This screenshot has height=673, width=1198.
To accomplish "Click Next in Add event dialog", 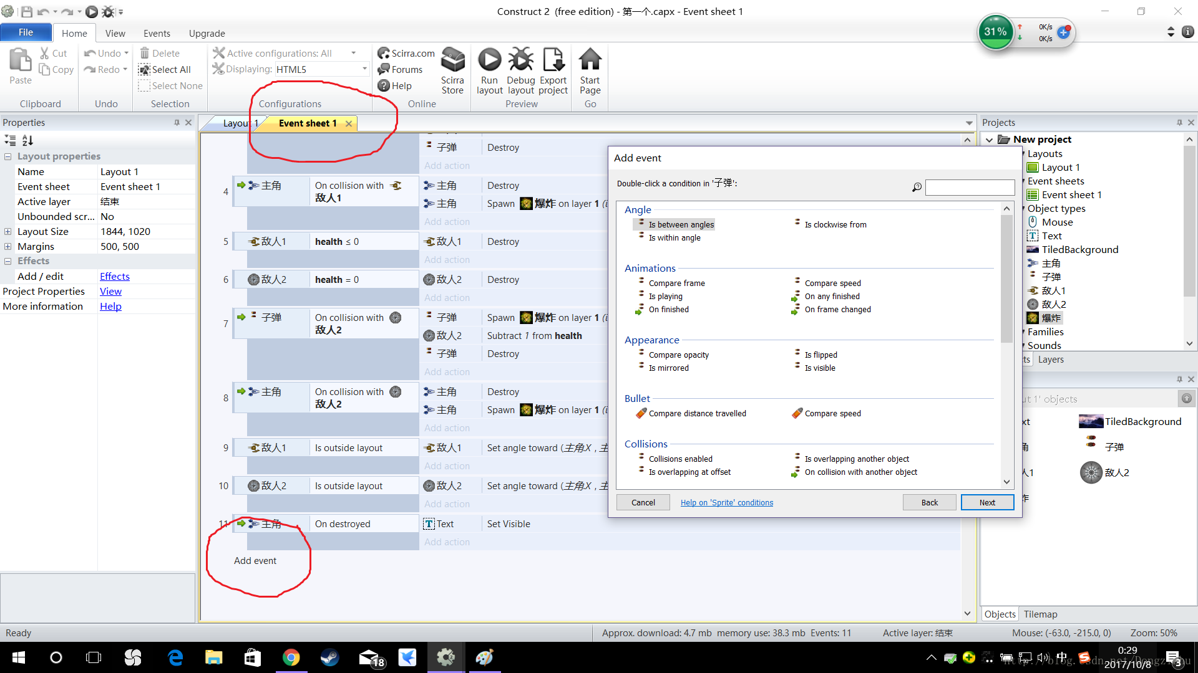I will click(x=987, y=502).
